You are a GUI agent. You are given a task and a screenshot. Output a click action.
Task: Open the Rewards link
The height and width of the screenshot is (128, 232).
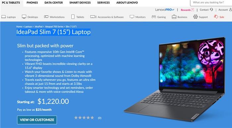187,10
